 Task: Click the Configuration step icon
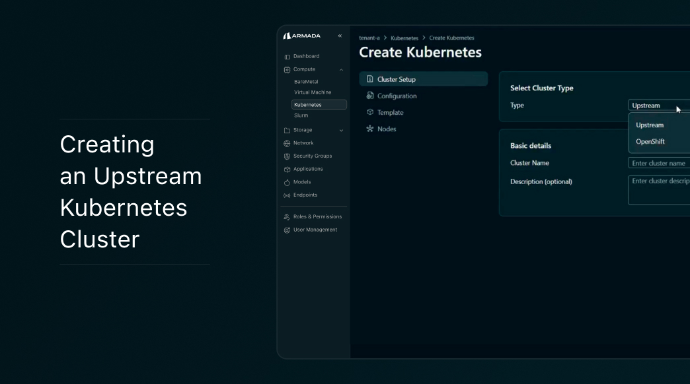[x=369, y=96]
